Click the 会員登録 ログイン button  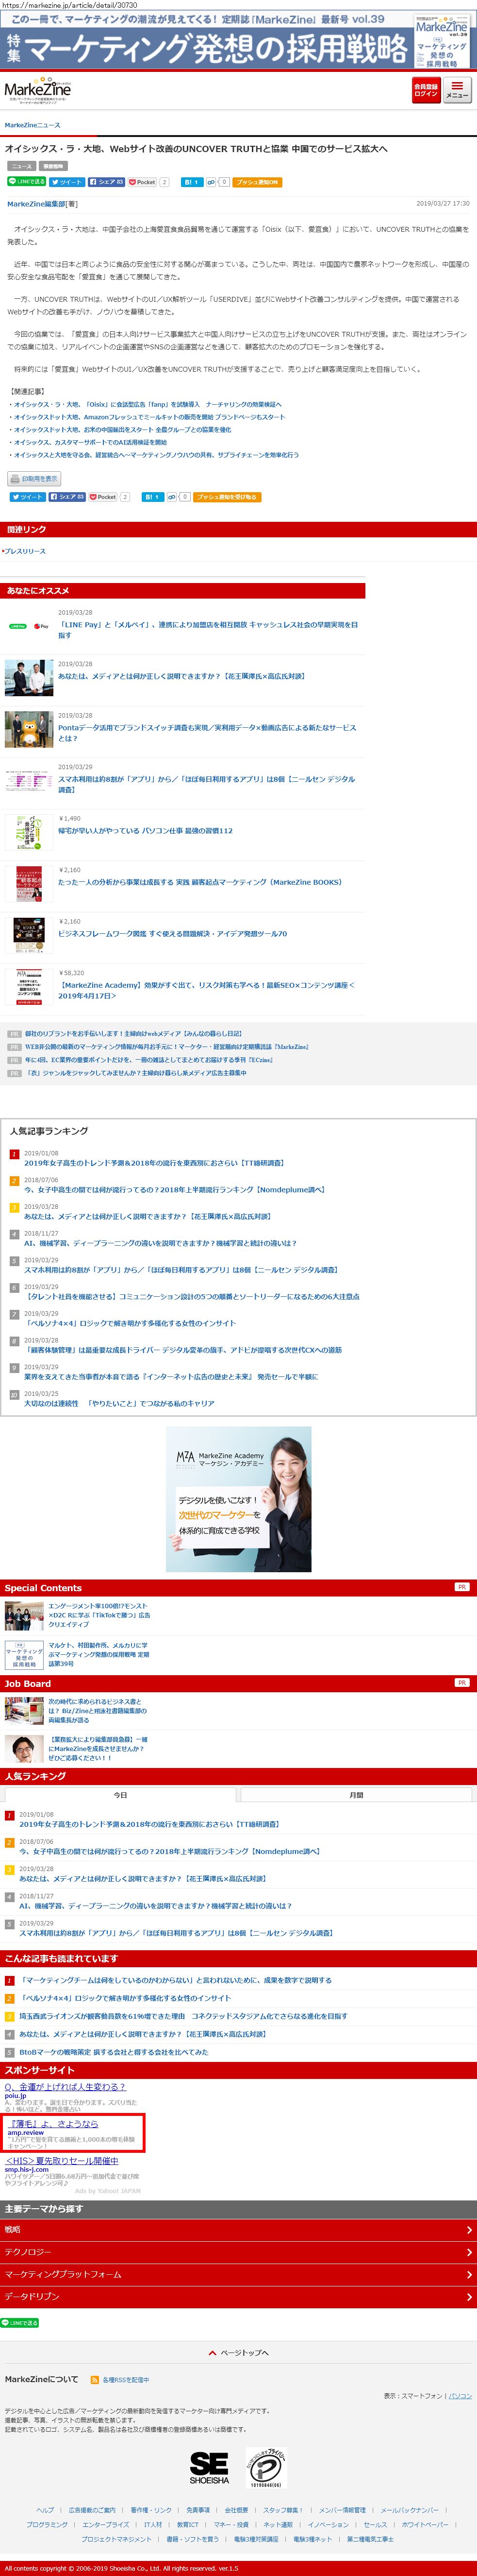[426, 90]
